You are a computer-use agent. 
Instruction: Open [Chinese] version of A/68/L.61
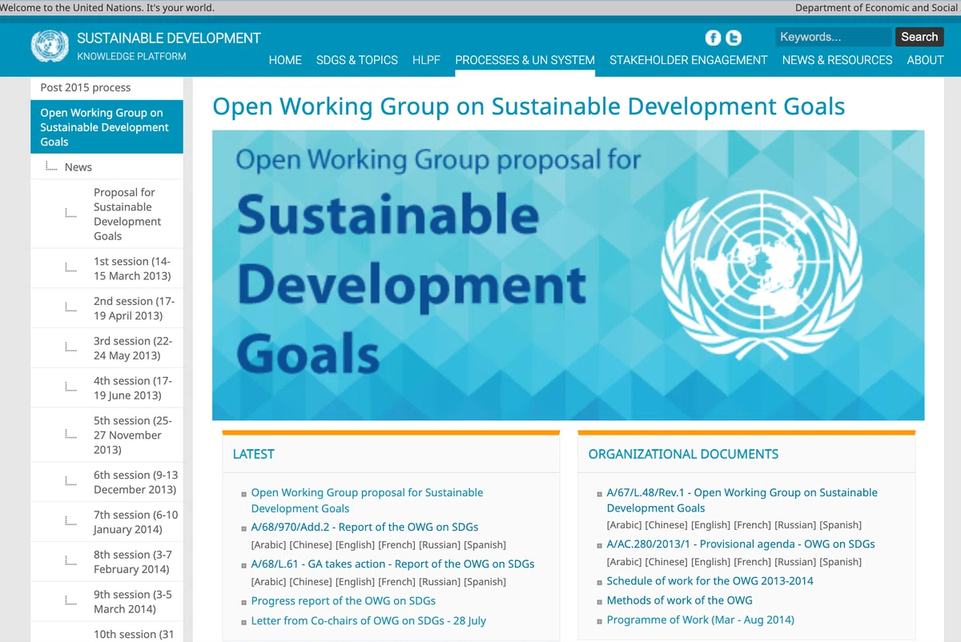click(x=311, y=582)
